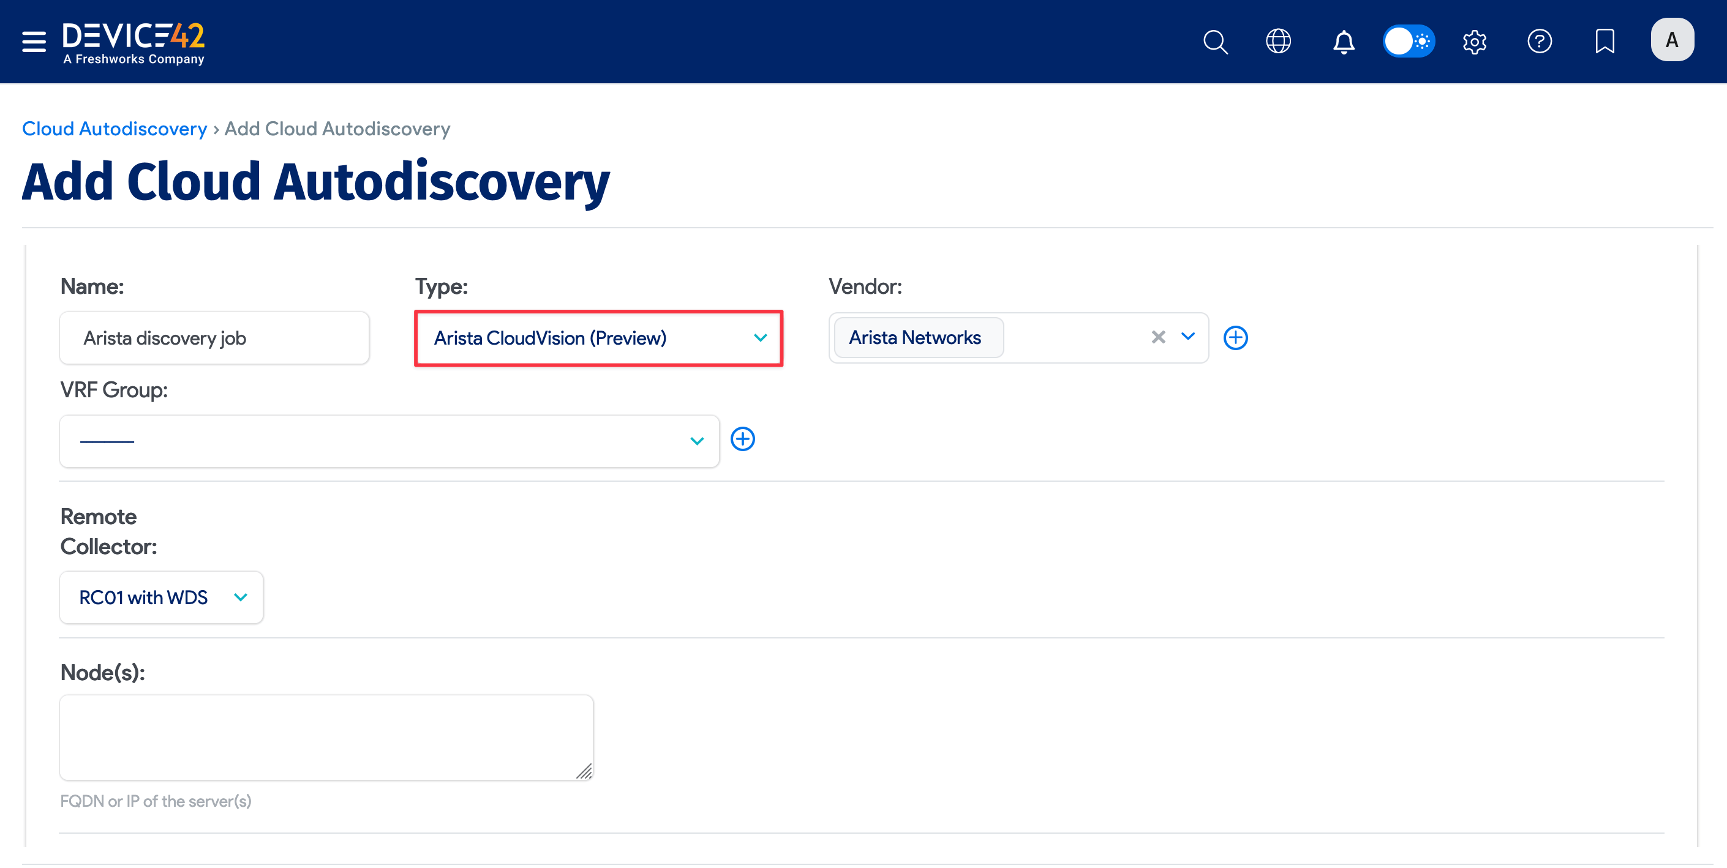Click the globe language icon

point(1278,42)
